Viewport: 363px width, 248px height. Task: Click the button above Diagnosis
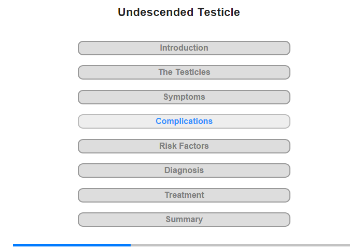point(184,146)
